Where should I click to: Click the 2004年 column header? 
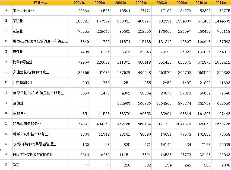(79, 3)
